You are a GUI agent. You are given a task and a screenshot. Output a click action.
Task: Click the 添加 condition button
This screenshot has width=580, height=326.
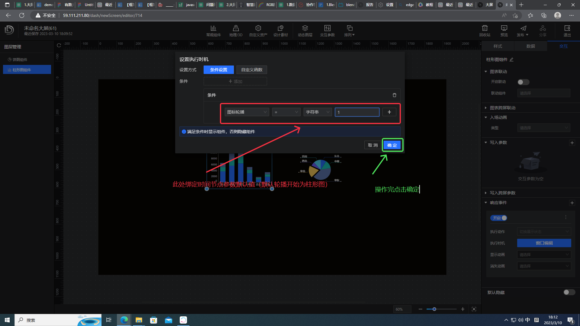tap(235, 81)
